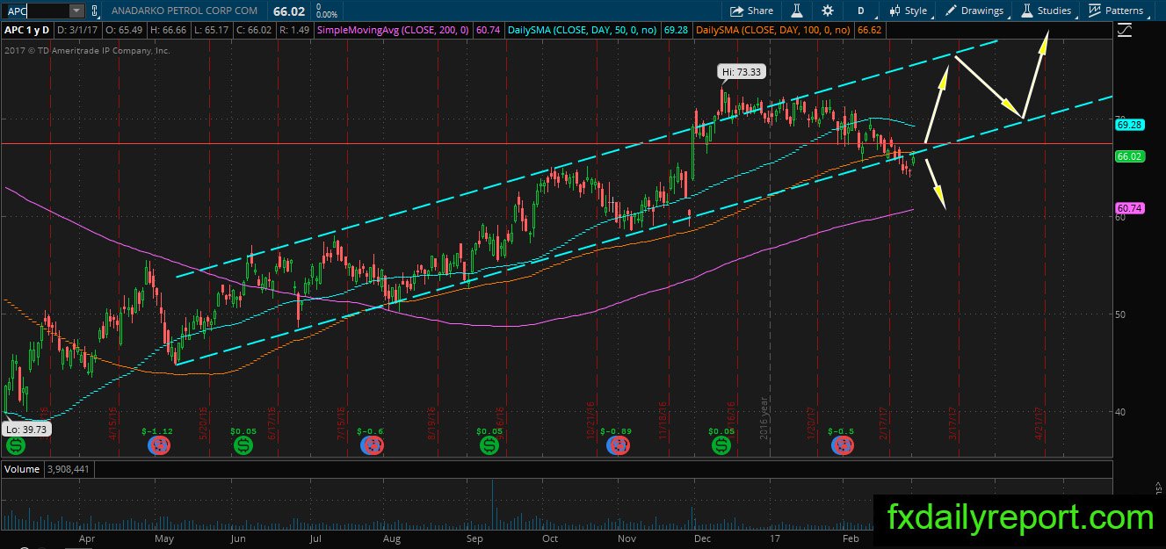Click the 69.28 value in the study header
The height and width of the screenshot is (549, 1166).
(676, 30)
